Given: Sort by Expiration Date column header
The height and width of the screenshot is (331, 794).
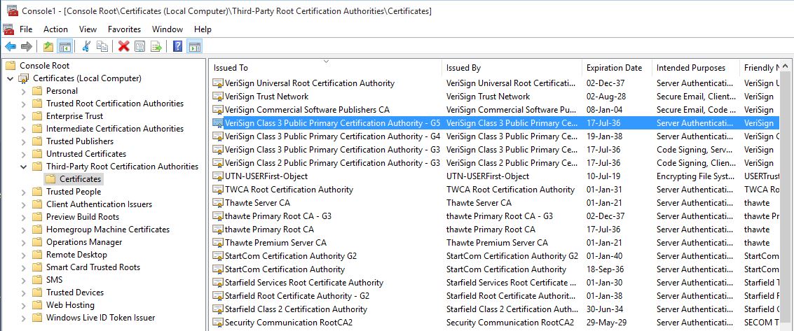Looking at the screenshot, I should (x=617, y=68).
